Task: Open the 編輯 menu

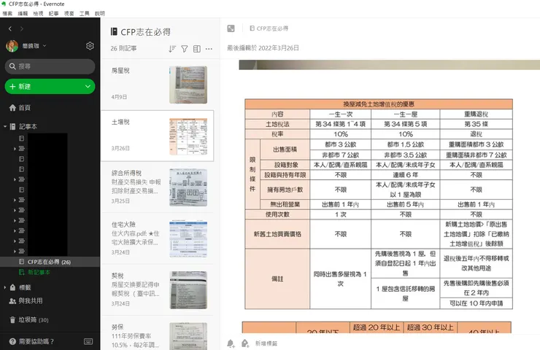Action: tap(23, 13)
